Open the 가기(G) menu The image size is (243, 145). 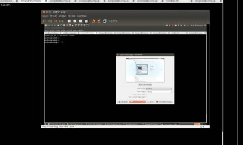tap(71, 16)
